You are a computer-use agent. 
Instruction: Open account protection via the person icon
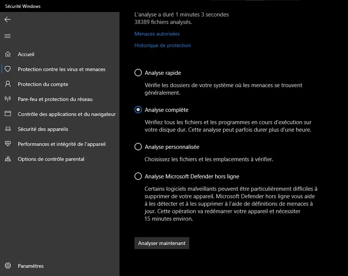click(x=7, y=84)
